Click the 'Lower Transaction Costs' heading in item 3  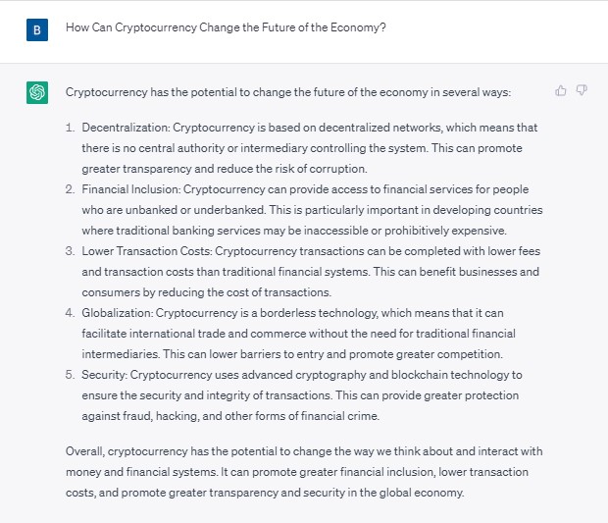point(146,251)
